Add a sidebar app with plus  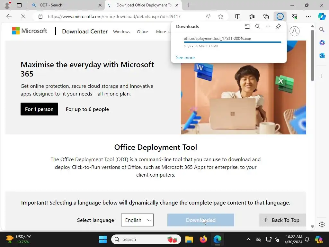[x=322, y=76]
